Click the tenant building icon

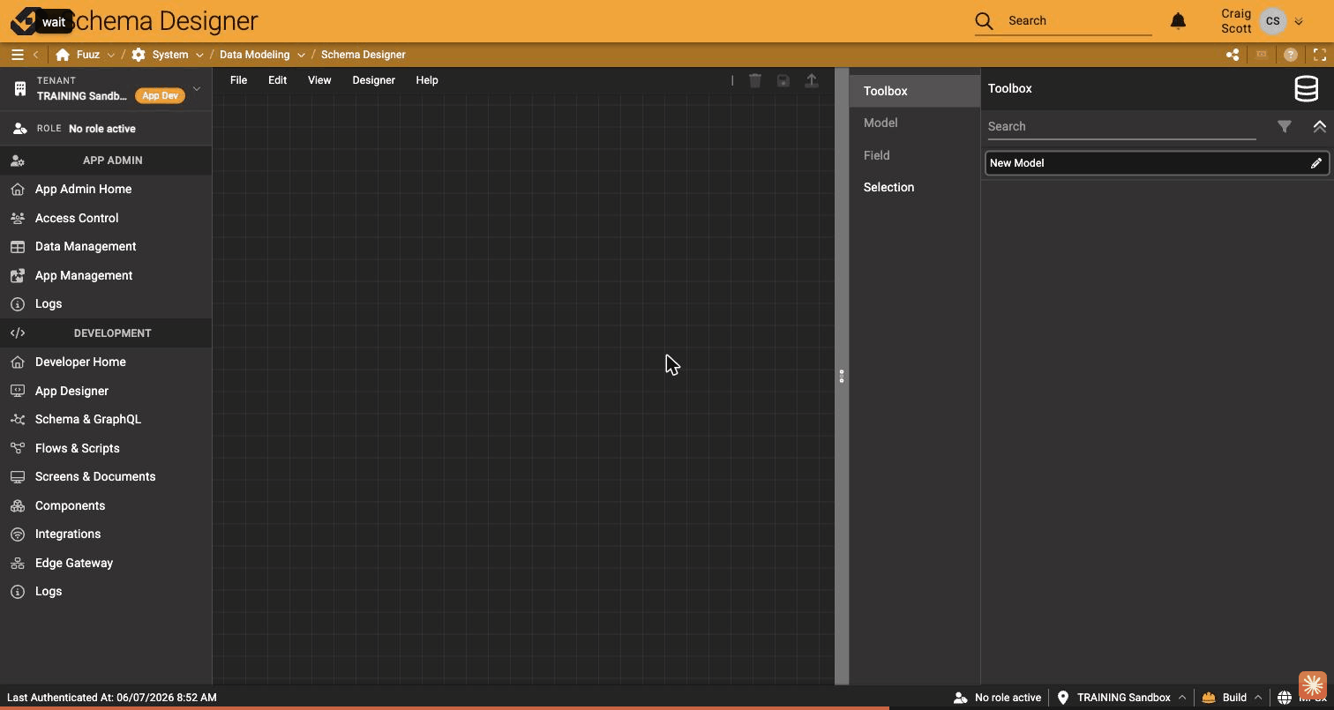coord(20,88)
